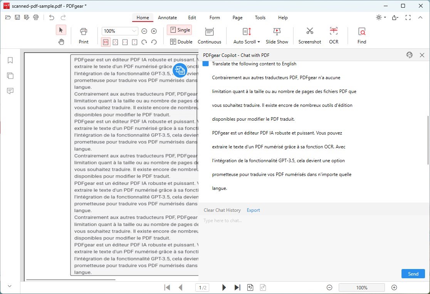This screenshot has height=294, width=430.
Task: Save the document with the floppy disk icon
Action: click(x=17, y=18)
